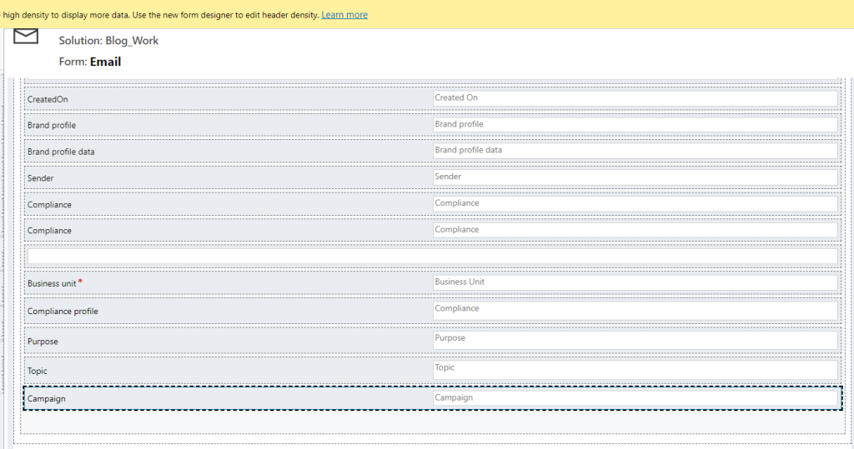
Task: Click the empty spacer field below Compliance
Action: 433,257
